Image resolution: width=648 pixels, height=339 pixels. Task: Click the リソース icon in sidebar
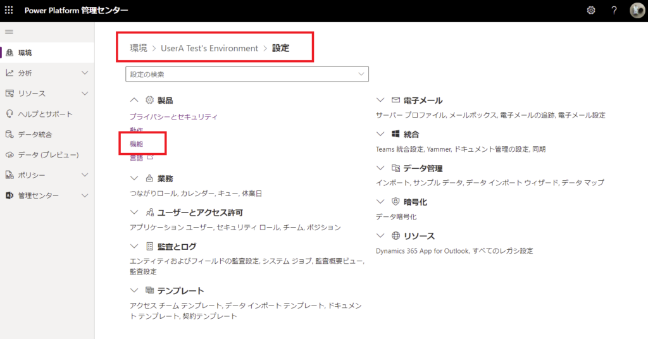(x=9, y=94)
